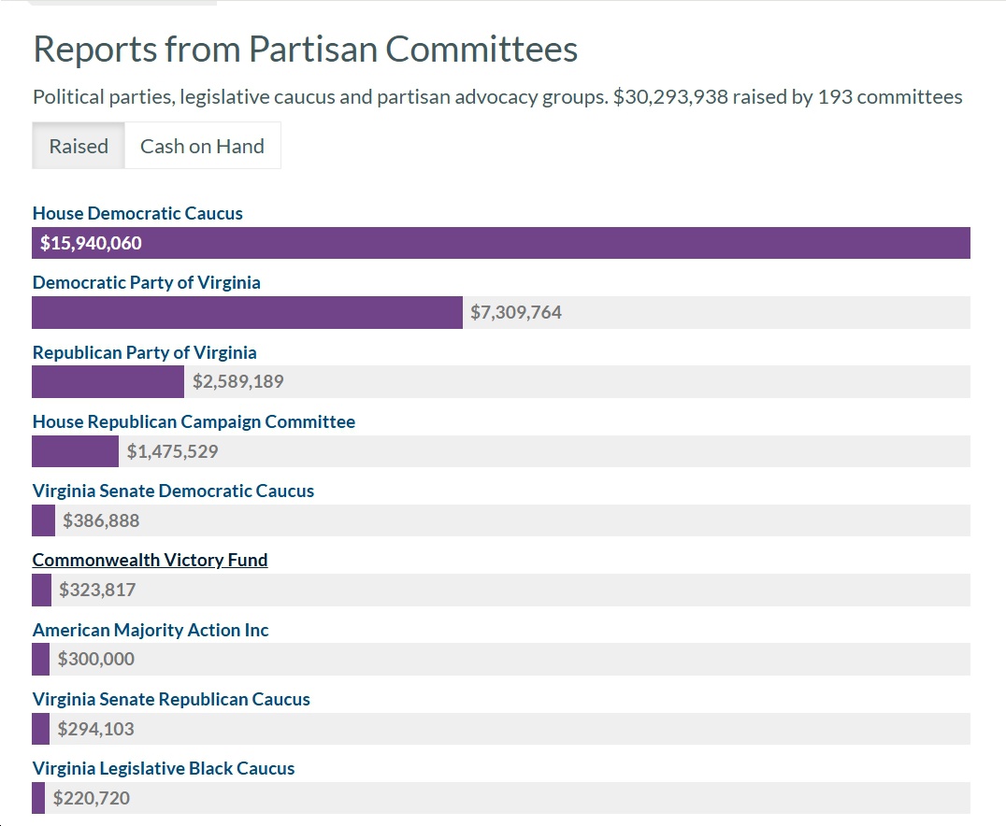This screenshot has height=826, width=1006.
Task: Click the $323,817 bar amount
Action: 97,590
